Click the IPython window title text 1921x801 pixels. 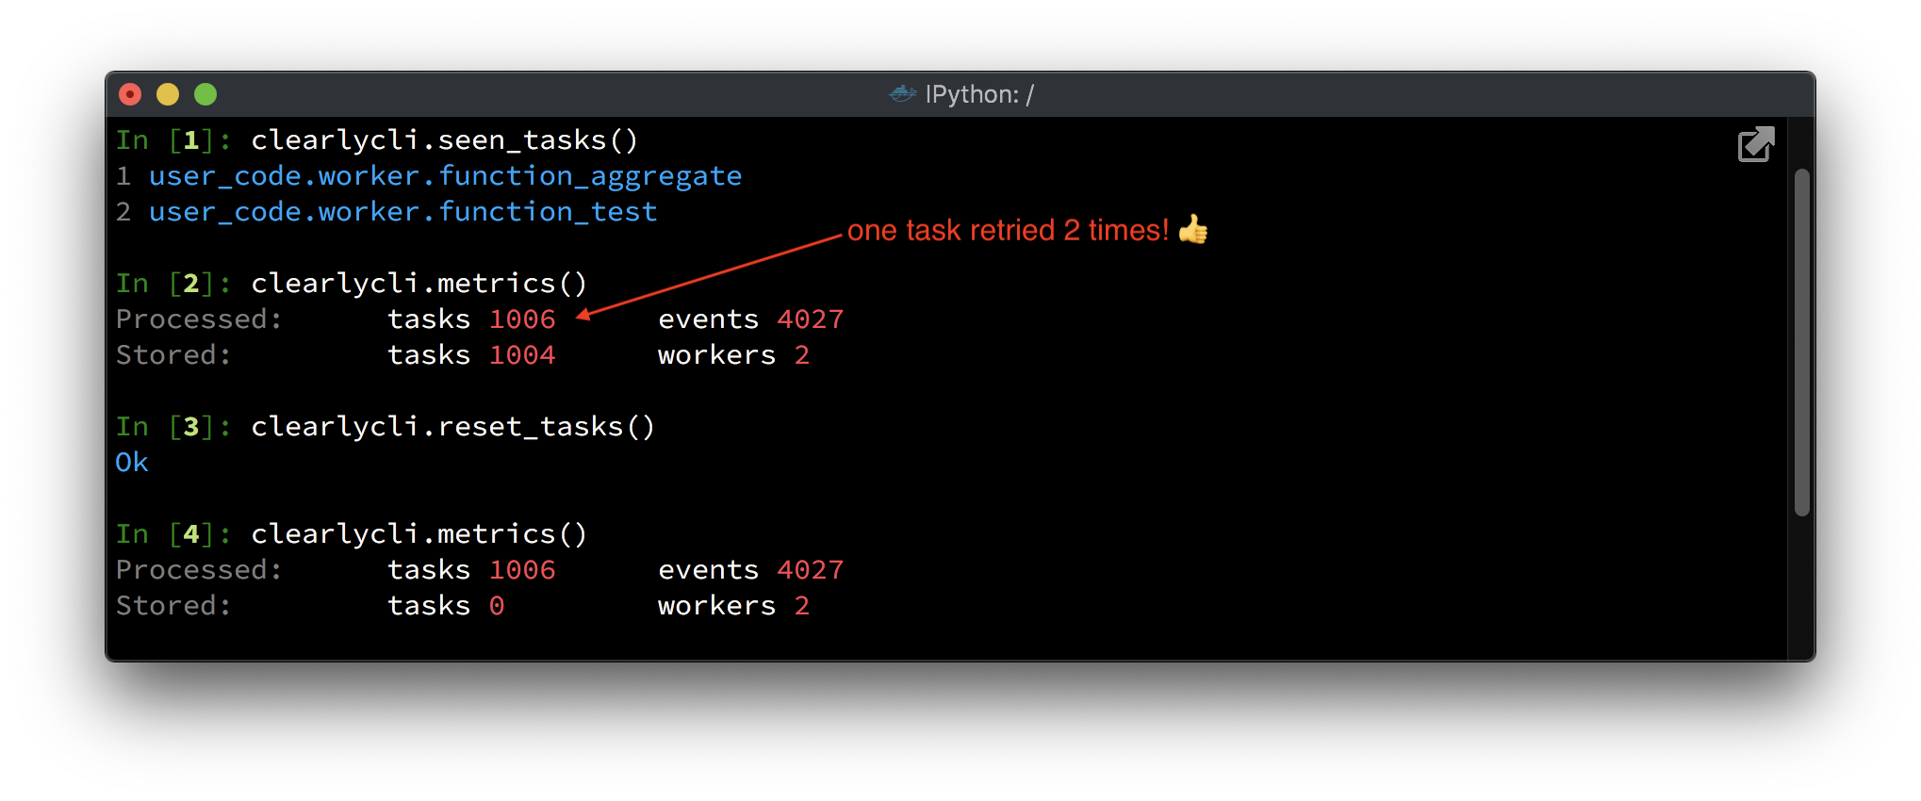(x=979, y=94)
